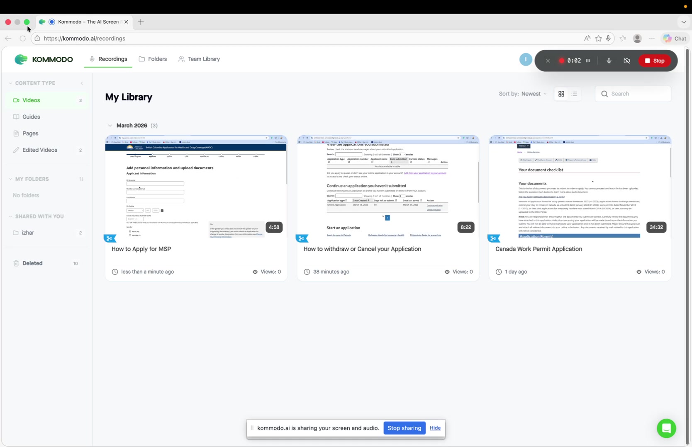Image resolution: width=692 pixels, height=447 pixels.
Task: Open the browser favorites list
Action: pyautogui.click(x=623, y=39)
